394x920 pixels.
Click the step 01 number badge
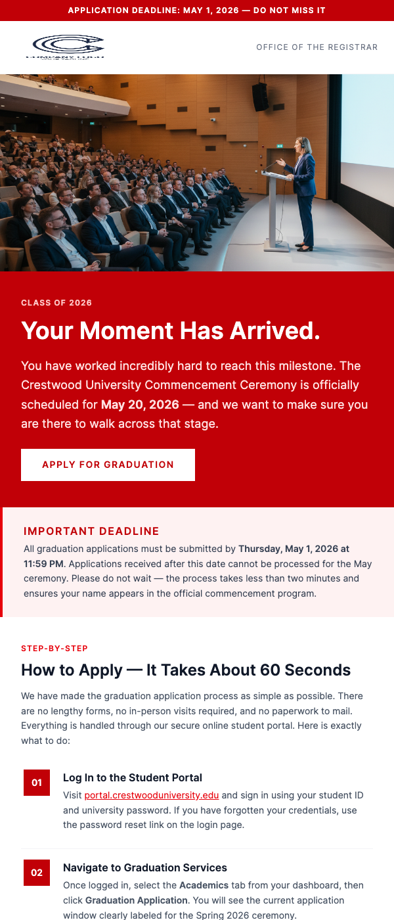coord(37,783)
